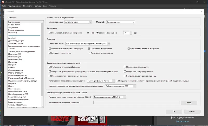Select the Комментирование category
The image size is (208, 126).
coord(16,30)
